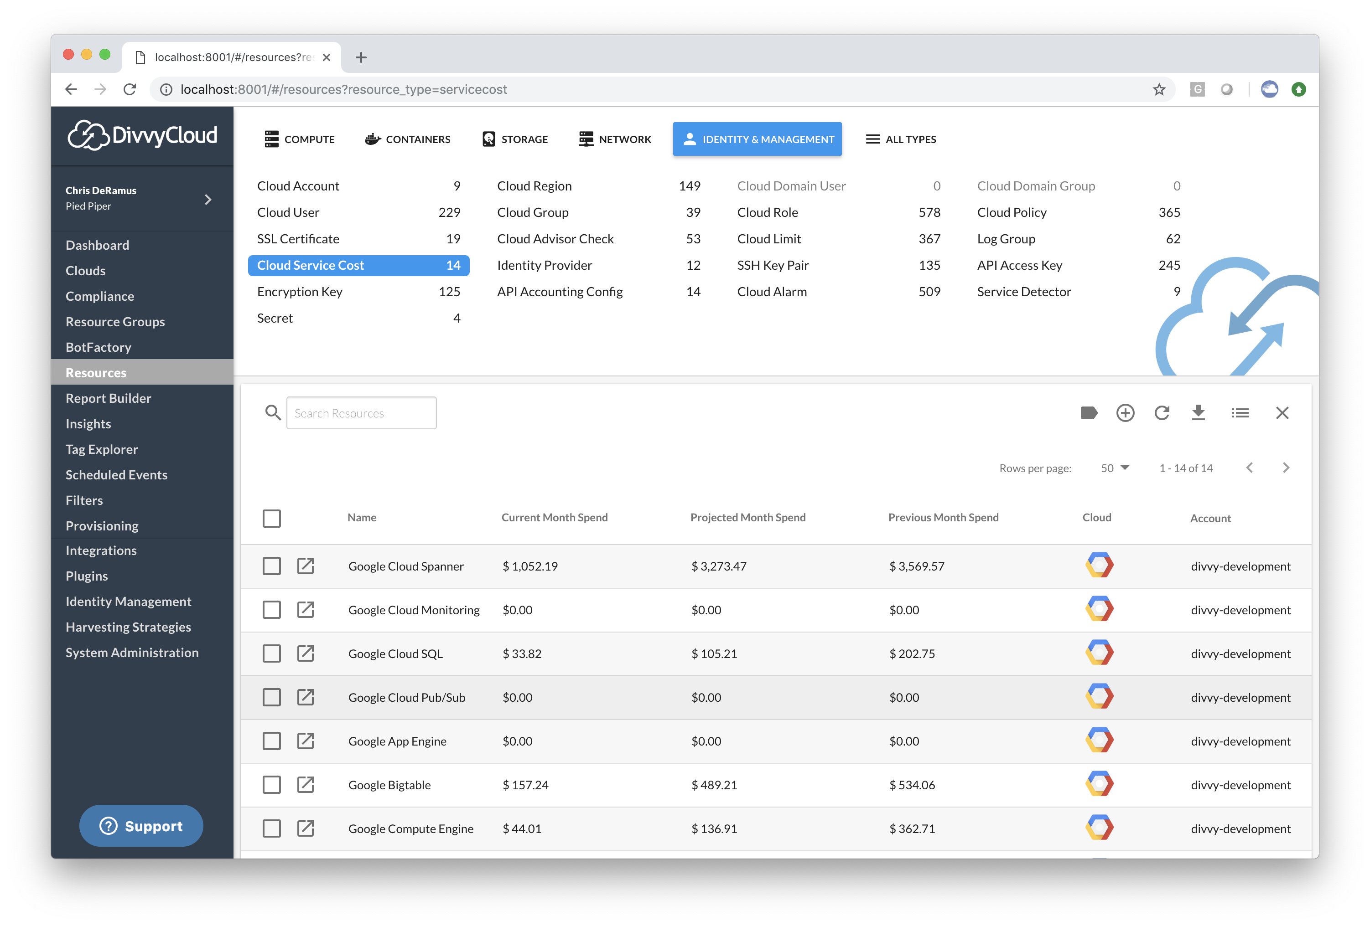Open Google Bigtable details via open icon
This screenshot has width=1370, height=926.
pos(306,784)
